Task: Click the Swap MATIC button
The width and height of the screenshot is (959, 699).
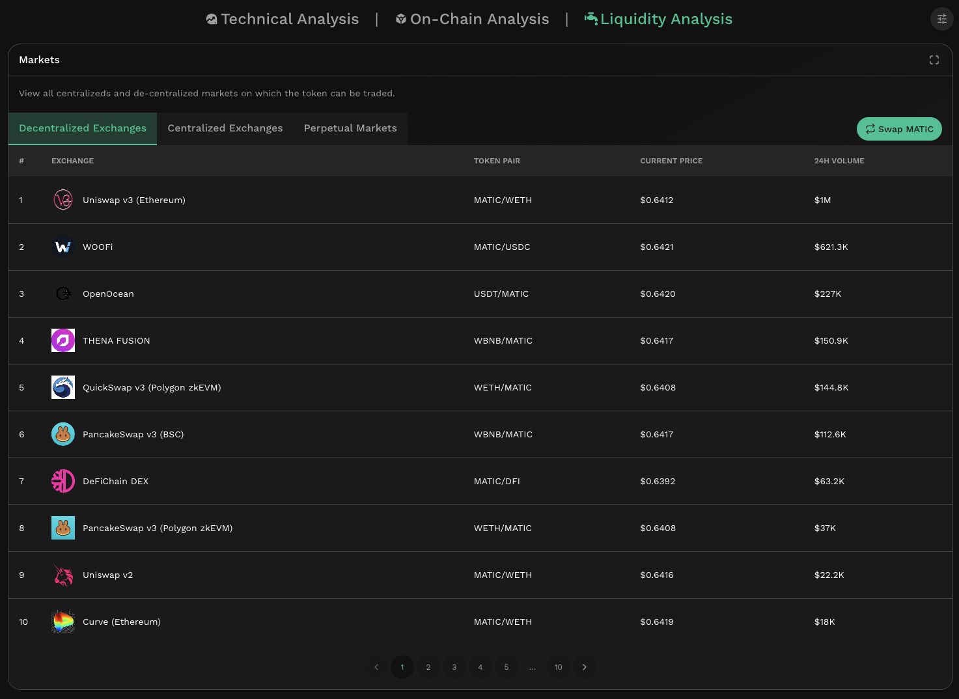Action: (x=898, y=129)
